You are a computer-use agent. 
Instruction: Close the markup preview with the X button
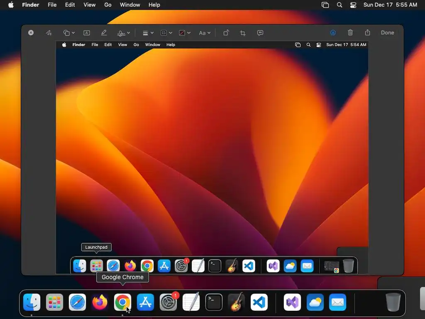31,32
